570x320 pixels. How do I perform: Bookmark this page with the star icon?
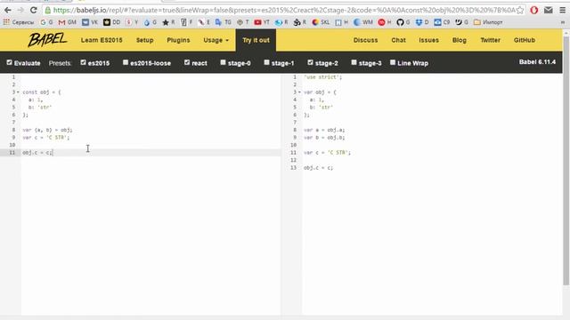pos(520,10)
